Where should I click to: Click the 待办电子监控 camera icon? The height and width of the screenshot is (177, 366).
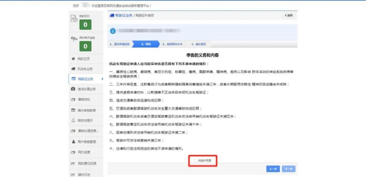(74, 39)
